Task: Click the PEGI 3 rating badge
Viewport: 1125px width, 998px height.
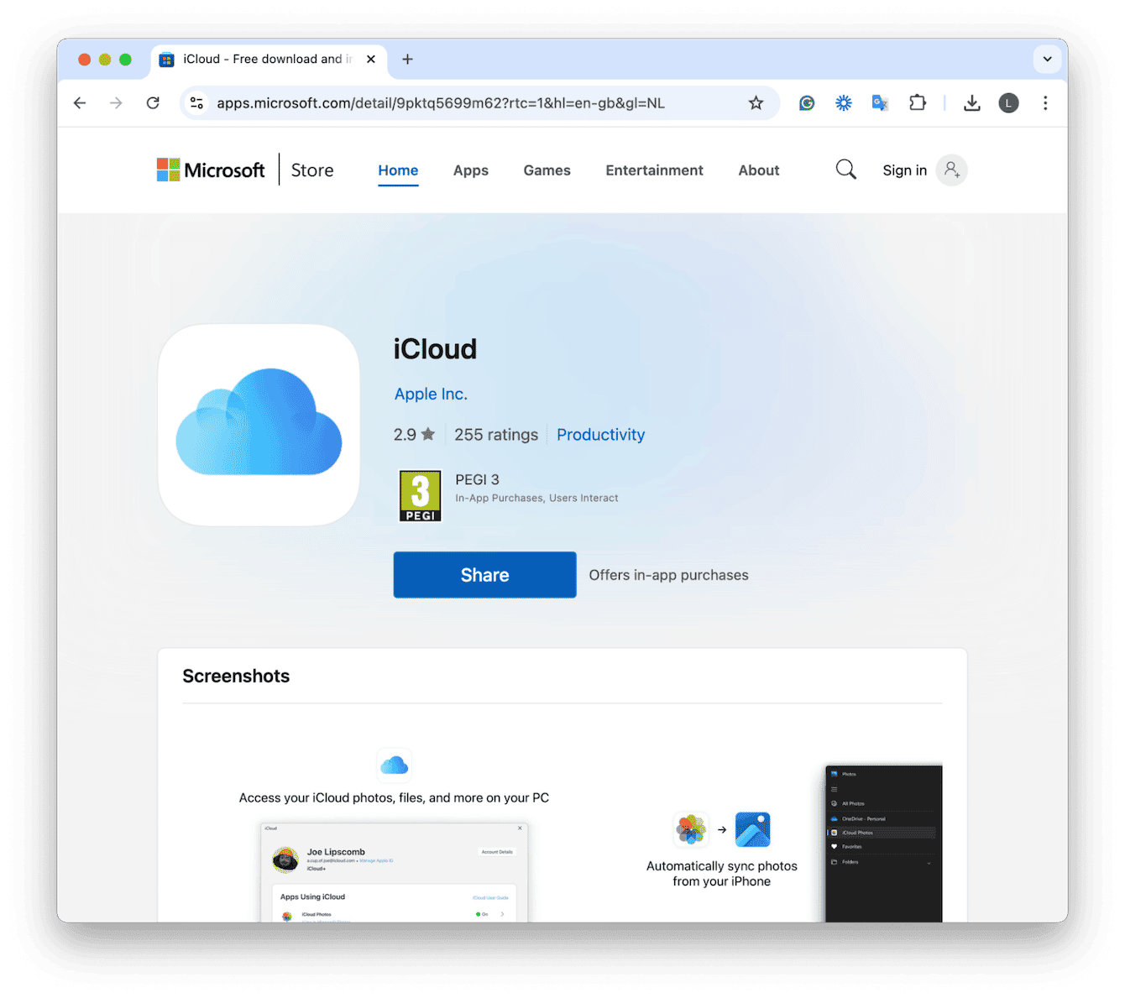Action: (420, 495)
